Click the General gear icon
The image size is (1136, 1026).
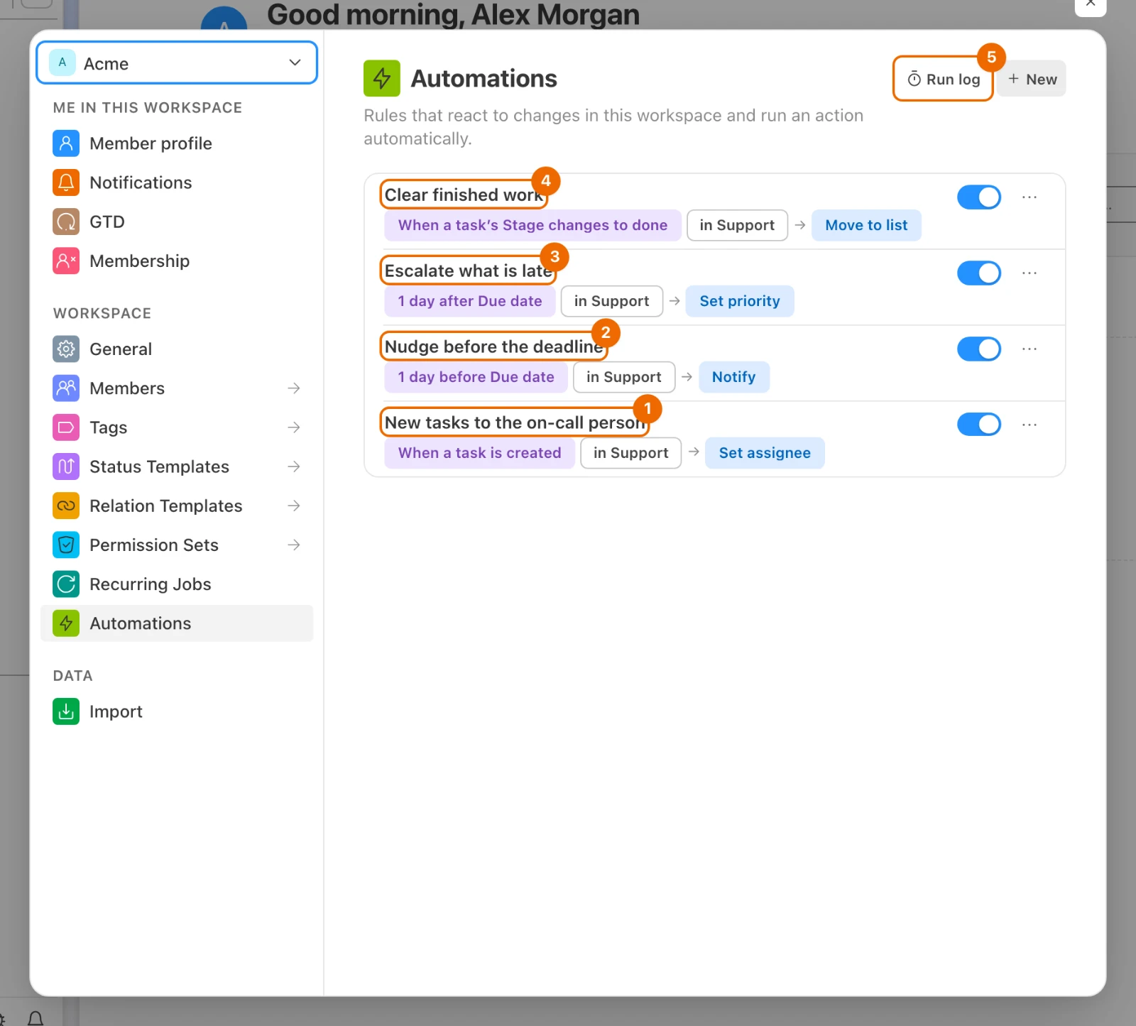point(66,349)
